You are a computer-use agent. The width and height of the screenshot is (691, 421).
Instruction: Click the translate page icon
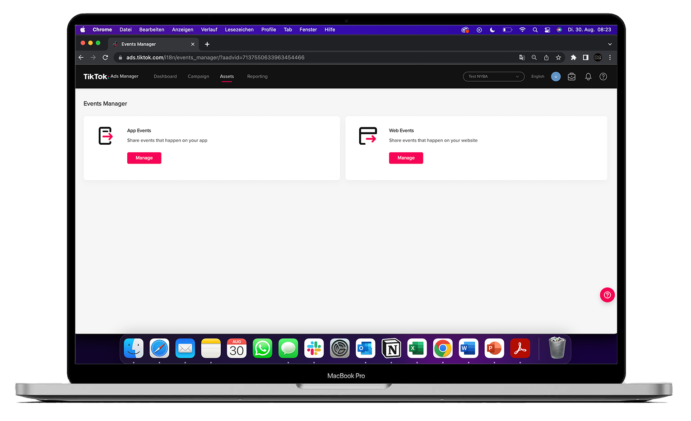point(522,57)
